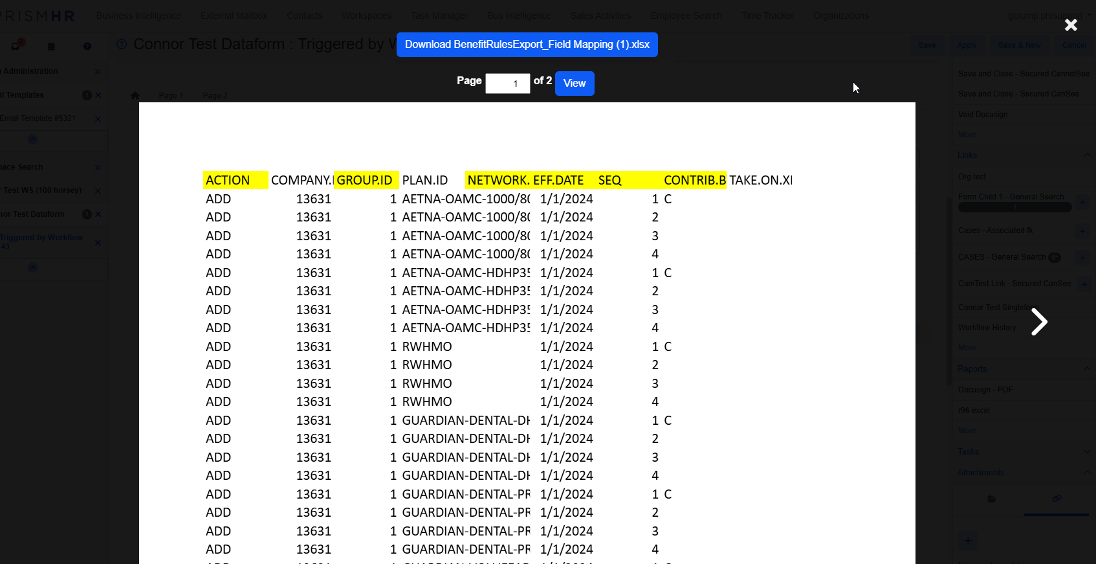1096x564 pixels.
Task: Open Business Intelligence menu
Action: point(138,16)
